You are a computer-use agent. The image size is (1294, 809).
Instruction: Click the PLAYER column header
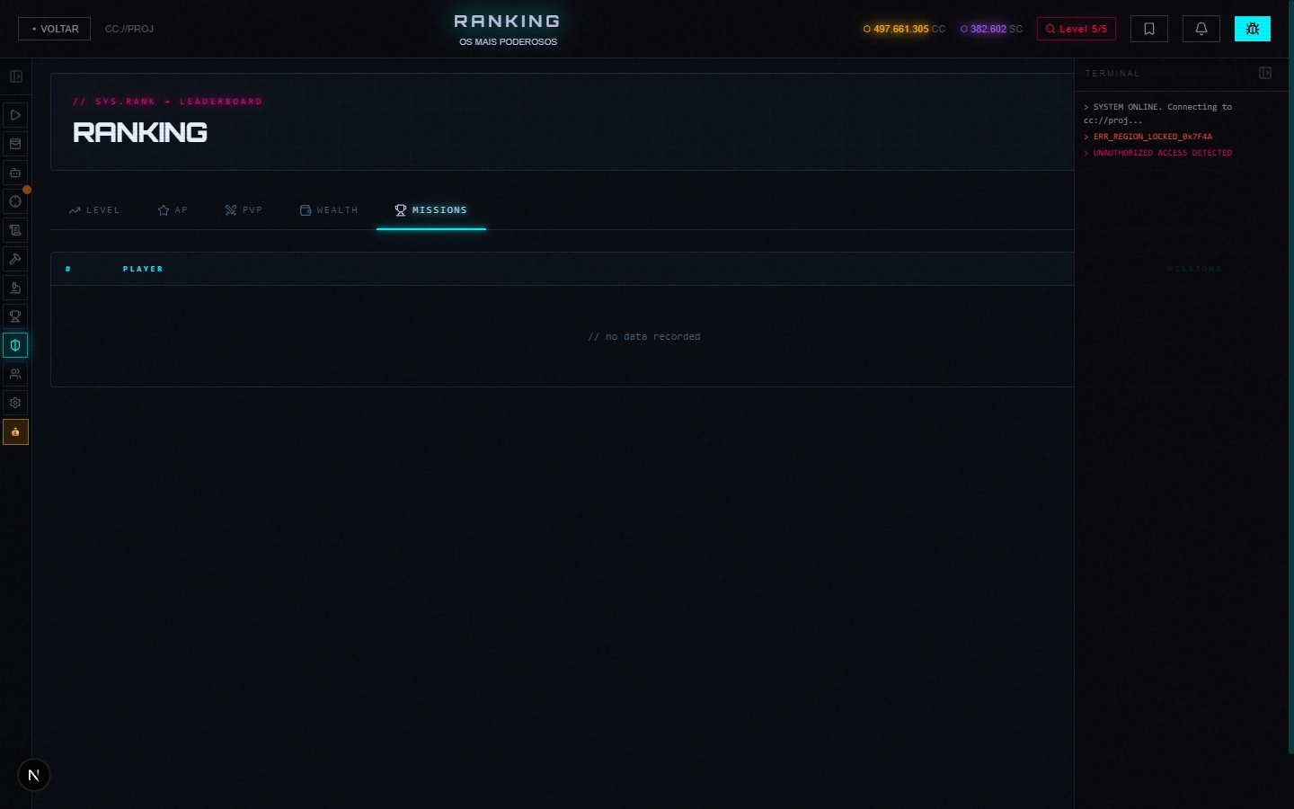coord(143,269)
